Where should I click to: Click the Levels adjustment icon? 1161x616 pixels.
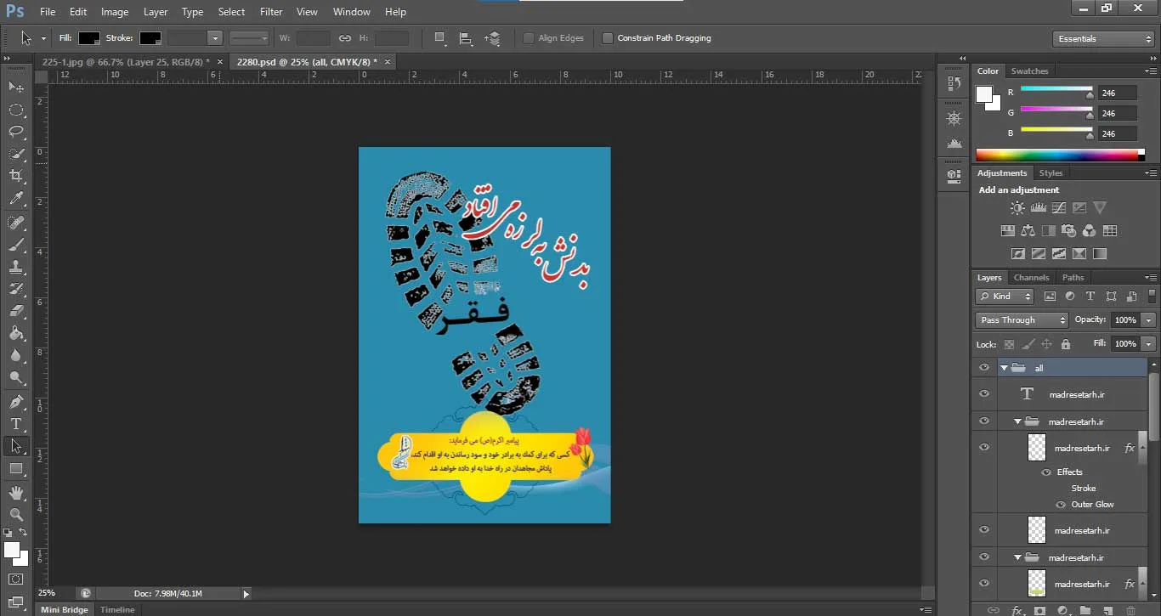click(x=1038, y=207)
